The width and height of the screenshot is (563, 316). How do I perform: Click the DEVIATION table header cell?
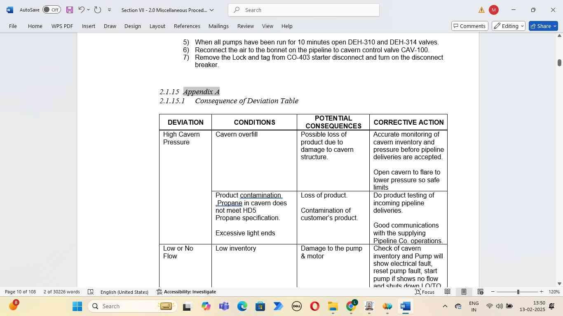coord(185,122)
